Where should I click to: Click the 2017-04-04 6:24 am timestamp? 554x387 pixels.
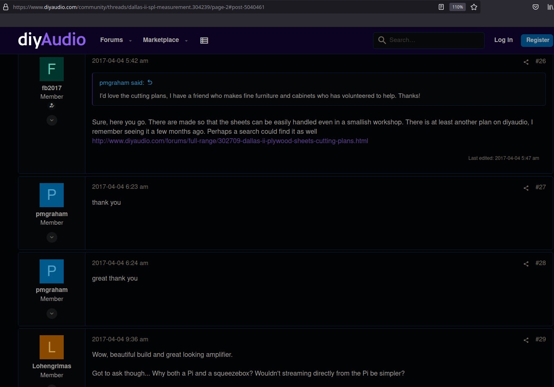[x=120, y=263]
